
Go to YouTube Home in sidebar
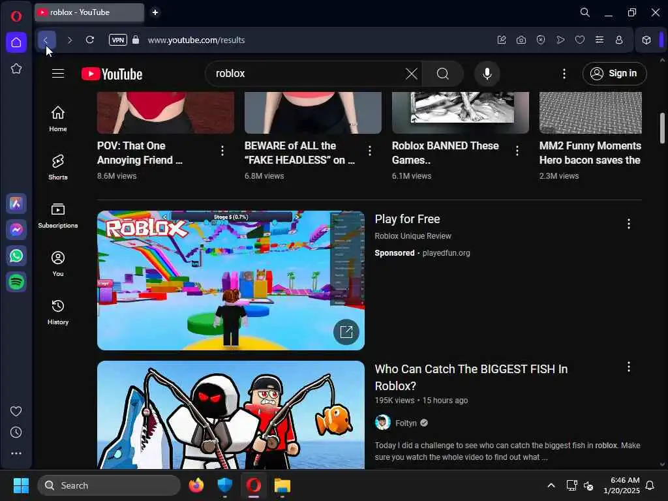[58, 119]
